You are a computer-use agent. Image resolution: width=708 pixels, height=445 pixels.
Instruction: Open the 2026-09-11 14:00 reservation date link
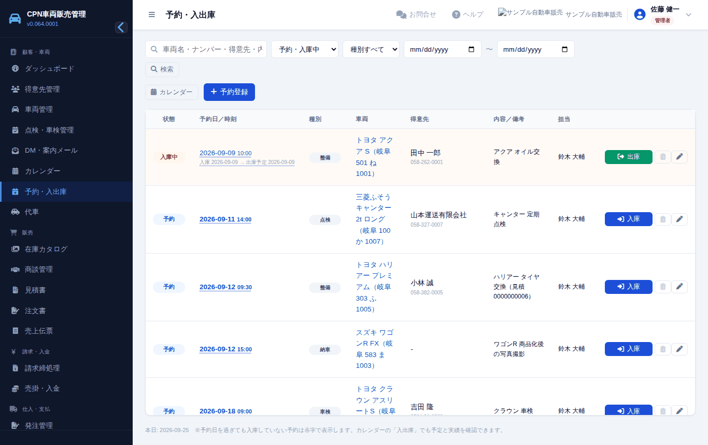pyautogui.click(x=225, y=219)
